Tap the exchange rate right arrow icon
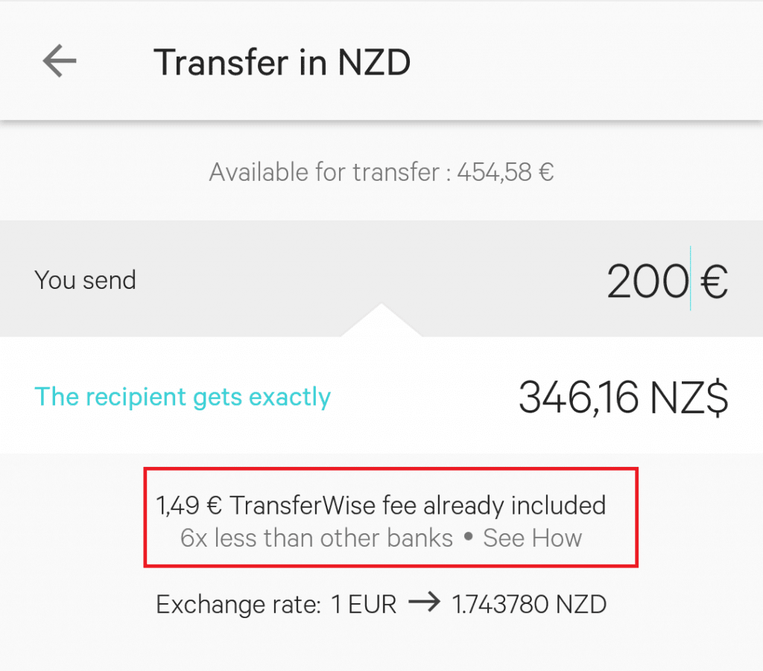Image resolution: width=763 pixels, height=671 pixels. click(424, 603)
